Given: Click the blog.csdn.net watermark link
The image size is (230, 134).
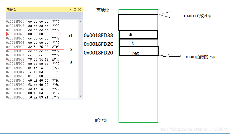Looking at the screenshot, I should point(194,129).
